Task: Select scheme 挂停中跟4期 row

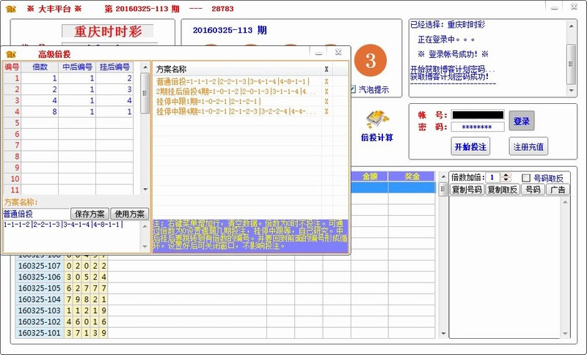Action: [238, 111]
